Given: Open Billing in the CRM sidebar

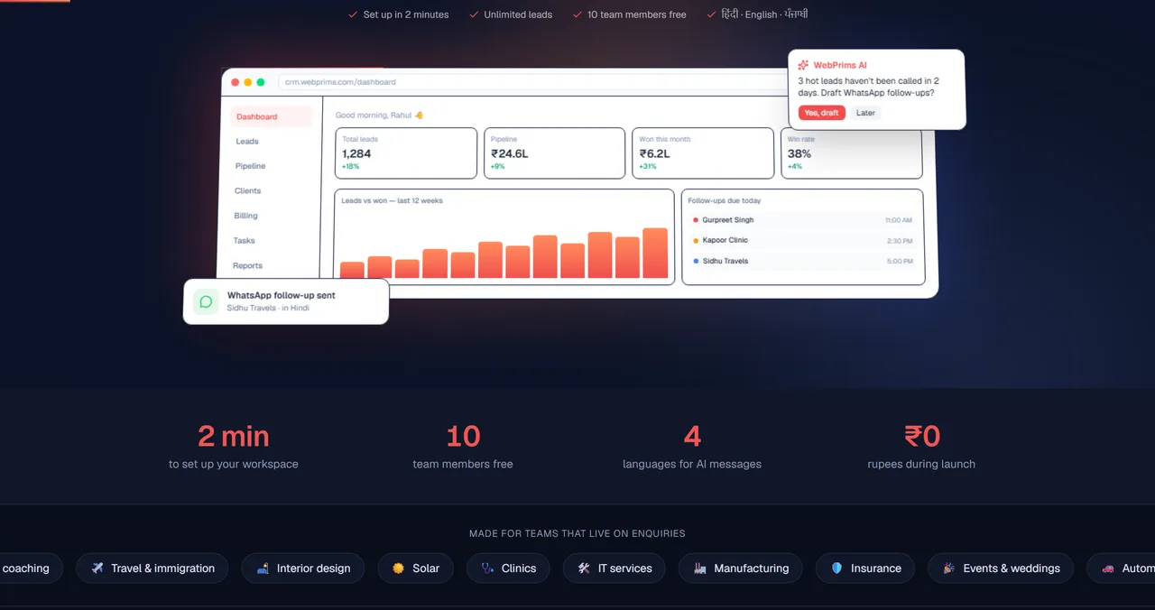Looking at the screenshot, I should 245,216.
